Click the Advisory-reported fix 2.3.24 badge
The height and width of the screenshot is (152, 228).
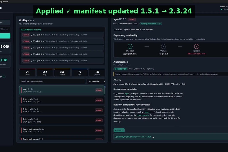(x=151, y=24)
